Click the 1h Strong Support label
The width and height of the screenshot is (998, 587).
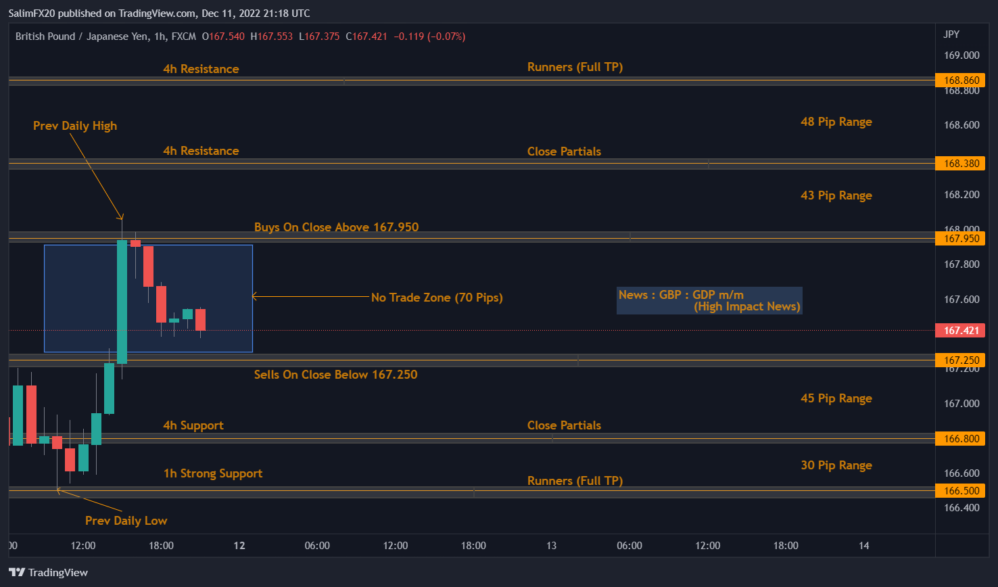coord(213,473)
